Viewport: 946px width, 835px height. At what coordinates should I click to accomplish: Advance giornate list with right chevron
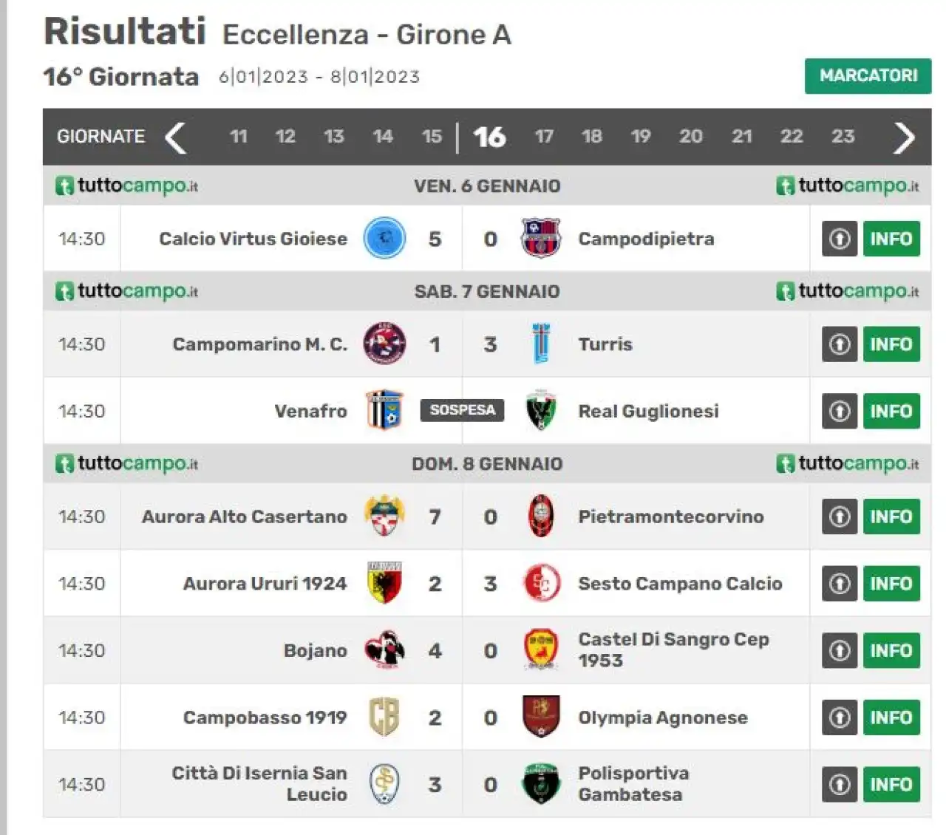(904, 137)
